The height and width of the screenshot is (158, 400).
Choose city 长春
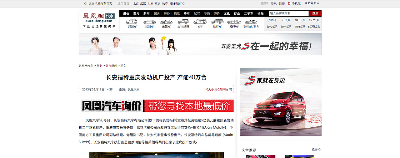coord(165,3)
